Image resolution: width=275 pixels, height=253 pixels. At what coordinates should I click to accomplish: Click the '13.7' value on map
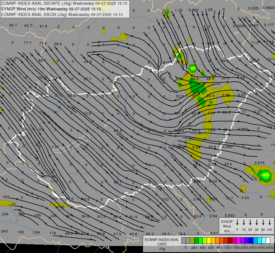pyautogui.click(x=229, y=198)
